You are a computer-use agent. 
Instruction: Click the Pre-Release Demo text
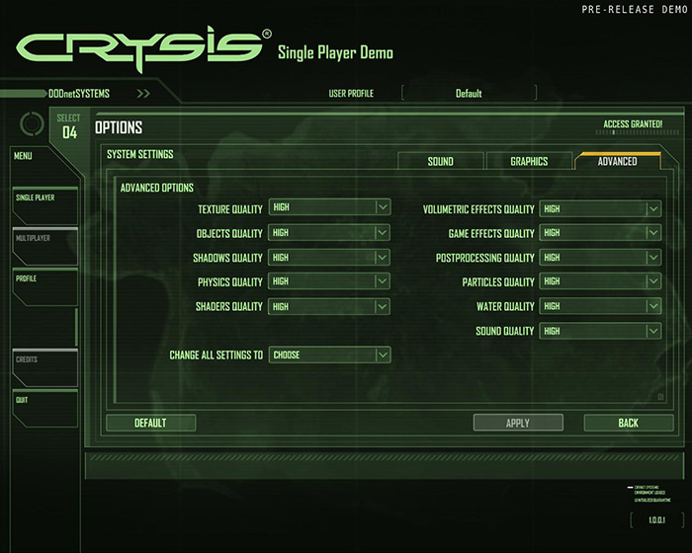[x=635, y=9]
